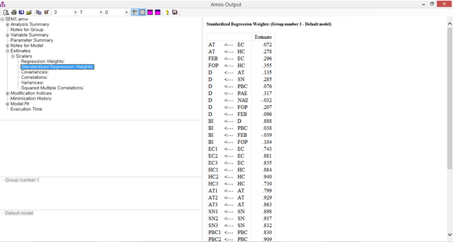Click the second magenta alternating color icon
454x242 pixels.
(158, 12)
